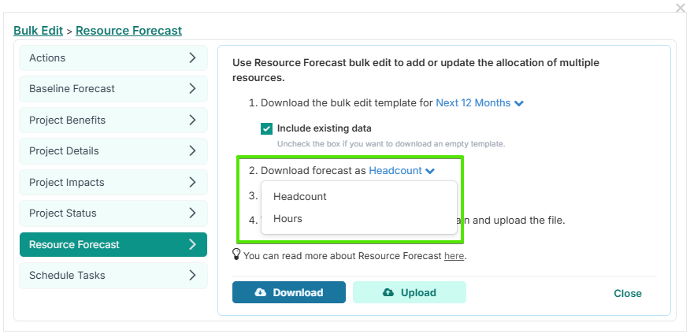Click the Bulk Edit breadcrumb link
Viewport: 690px width, 334px height.
click(x=38, y=31)
